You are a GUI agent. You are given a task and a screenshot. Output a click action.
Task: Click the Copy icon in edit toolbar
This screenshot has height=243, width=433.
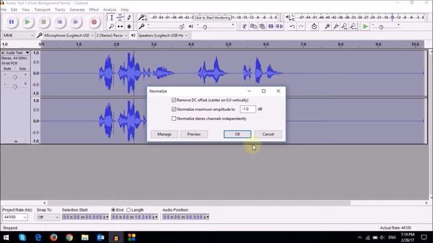(253, 26)
